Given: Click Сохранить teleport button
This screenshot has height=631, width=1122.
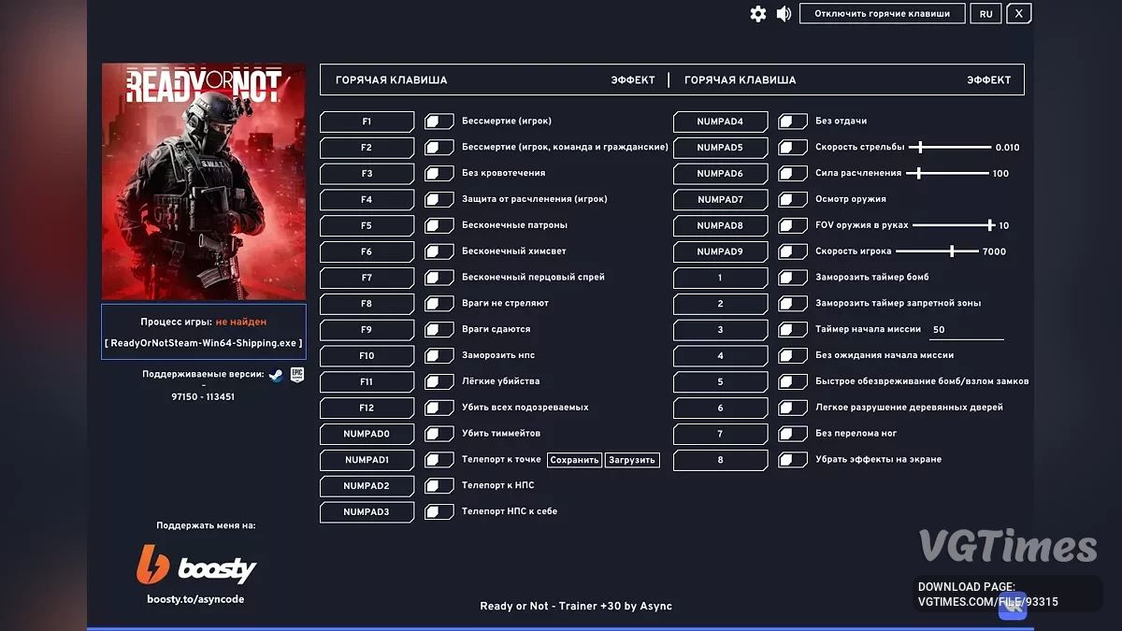Looking at the screenshot, I should click(x=574, y=460).
